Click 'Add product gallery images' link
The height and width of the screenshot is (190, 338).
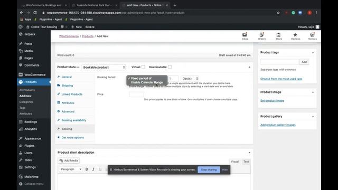click(278, 125)
